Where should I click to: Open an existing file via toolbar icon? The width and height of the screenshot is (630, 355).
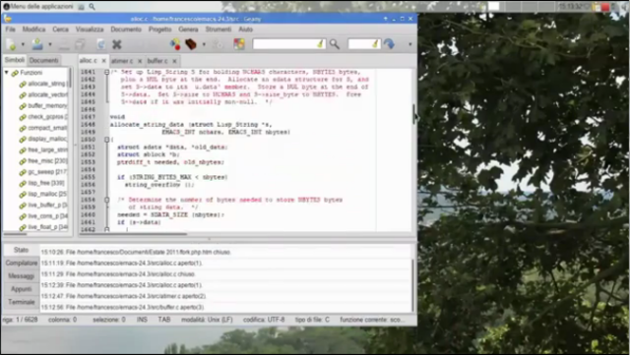(x=37, y=44)
